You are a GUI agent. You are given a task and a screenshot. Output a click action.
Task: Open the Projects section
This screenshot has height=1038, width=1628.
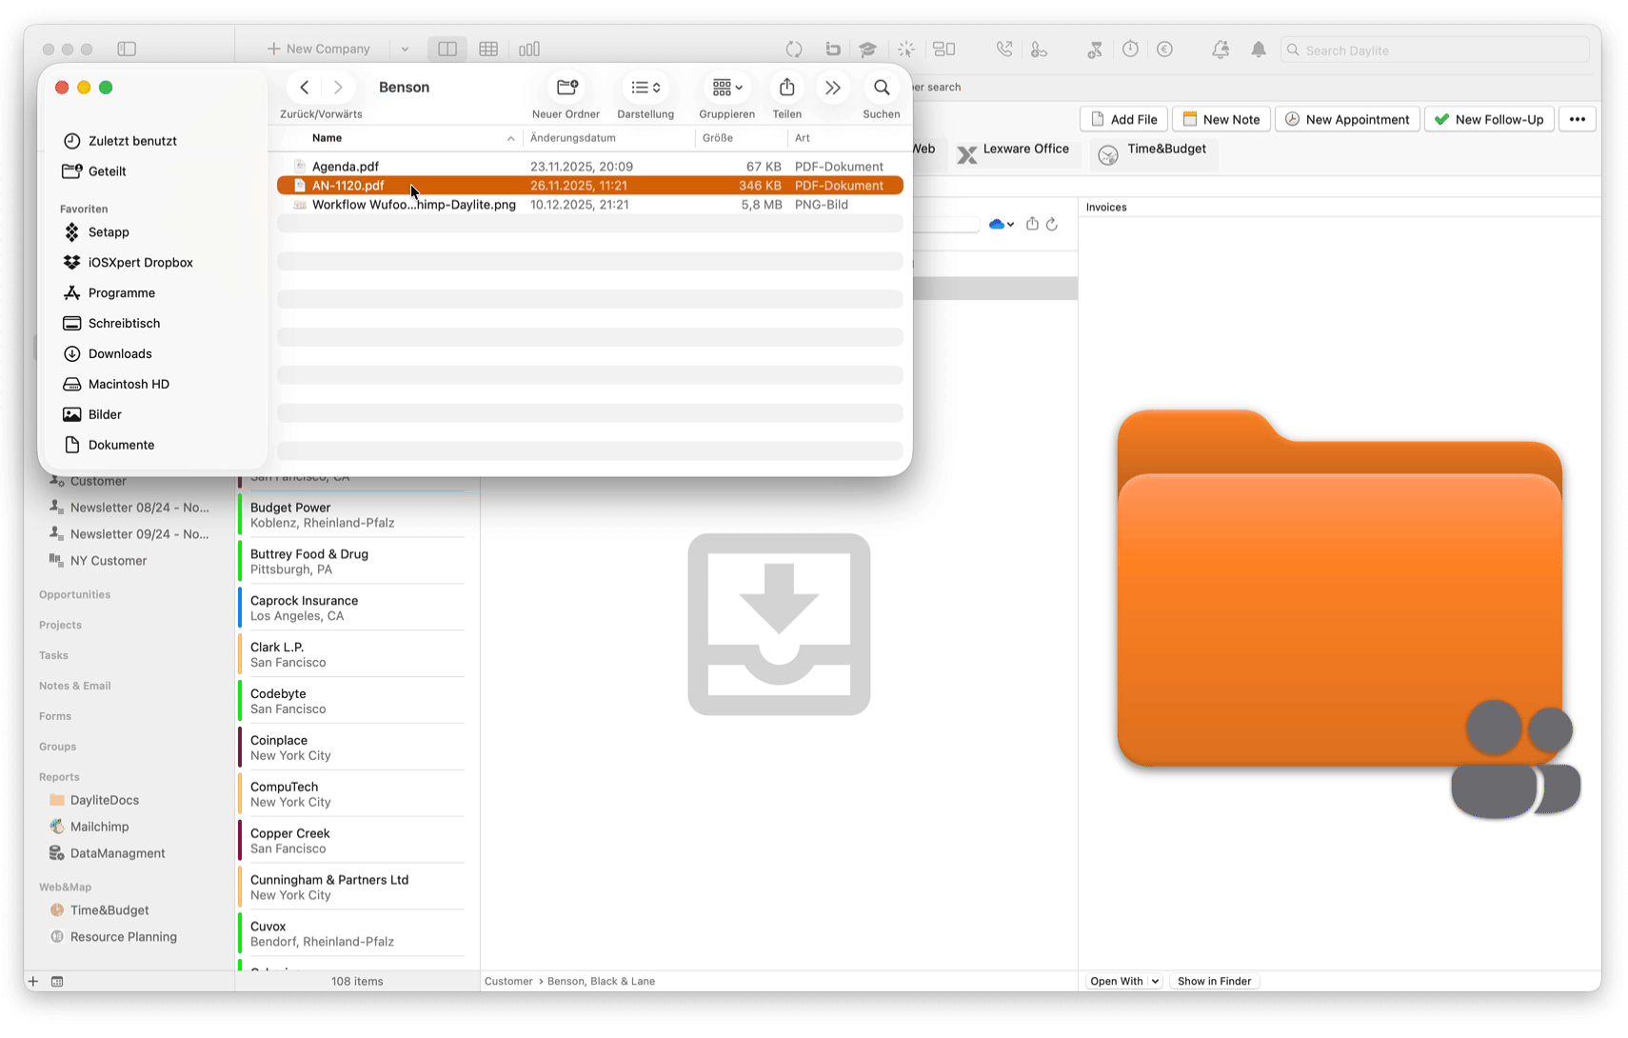click(61, 626)
